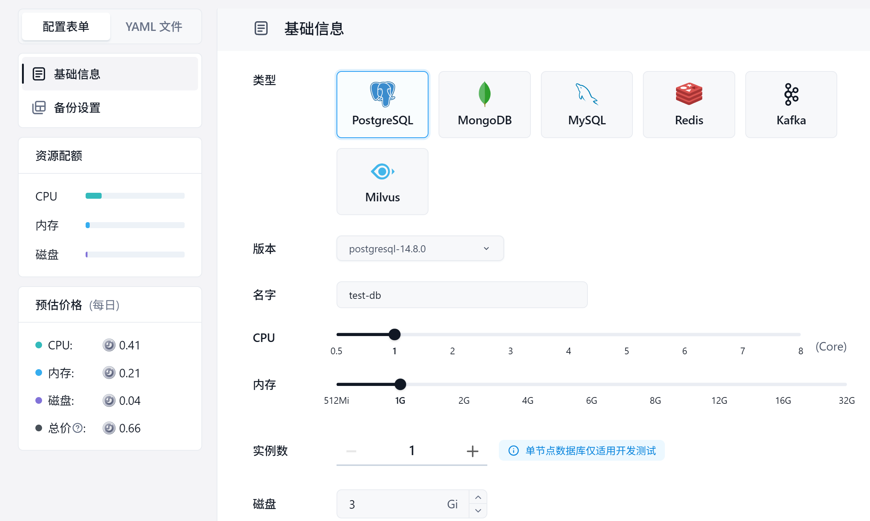Viewport: 870px width, 521px height.
Task: Click the CPU price coin icon
Action: [x=109, y=345]
